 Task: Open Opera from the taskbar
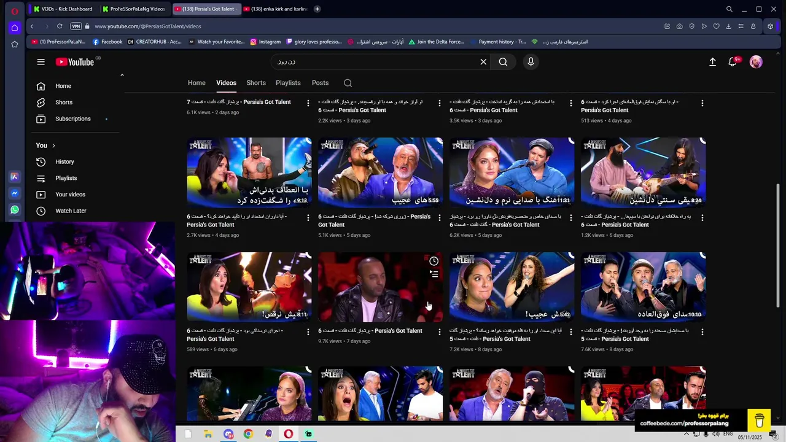(x=288, y=434)
